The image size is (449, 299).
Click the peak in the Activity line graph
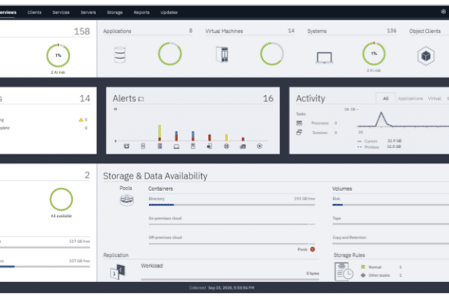381,113
